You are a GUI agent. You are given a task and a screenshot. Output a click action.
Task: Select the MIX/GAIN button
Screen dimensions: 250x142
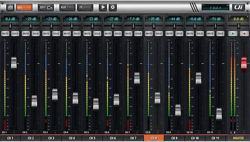(24, 7)
